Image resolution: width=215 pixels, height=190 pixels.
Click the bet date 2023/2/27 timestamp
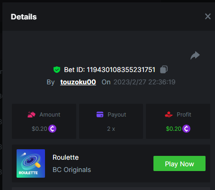[144, 82]
